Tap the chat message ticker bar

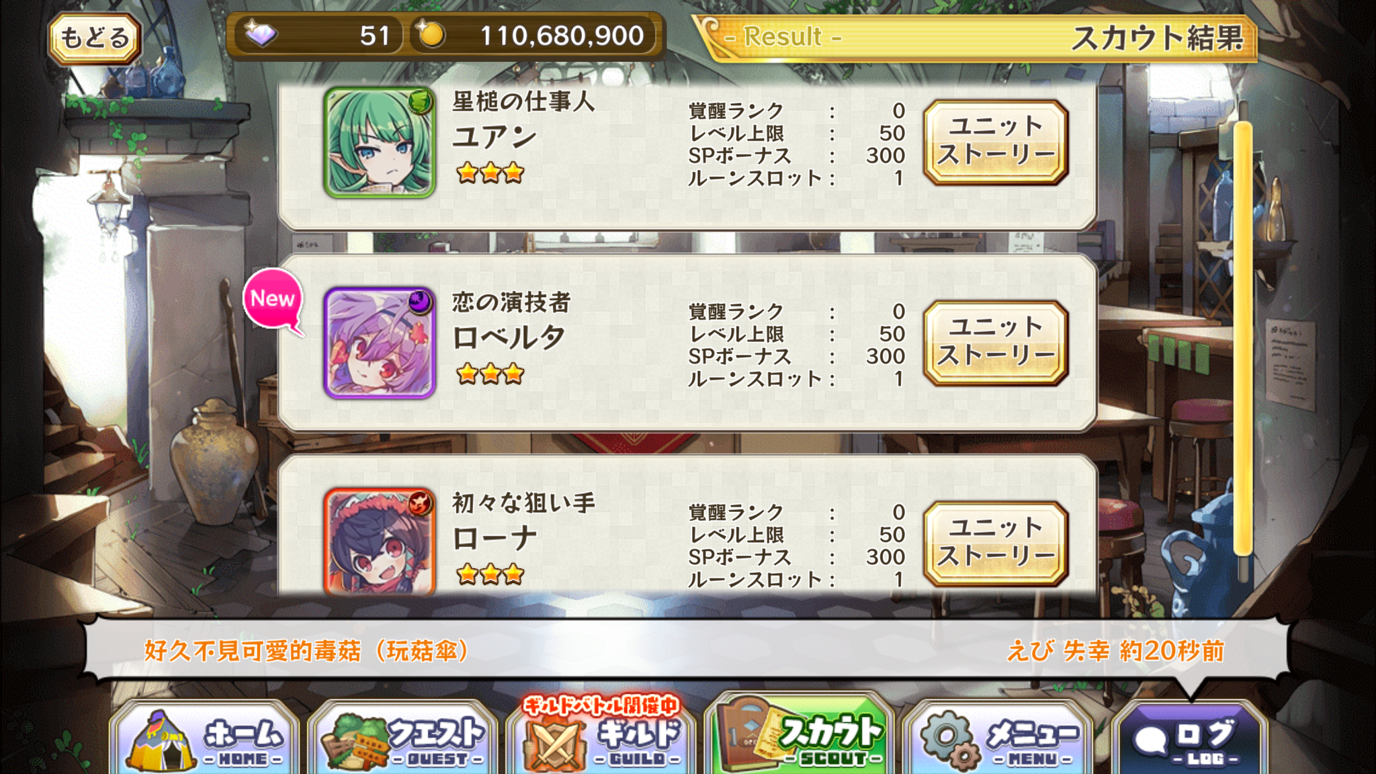(685, 650)
